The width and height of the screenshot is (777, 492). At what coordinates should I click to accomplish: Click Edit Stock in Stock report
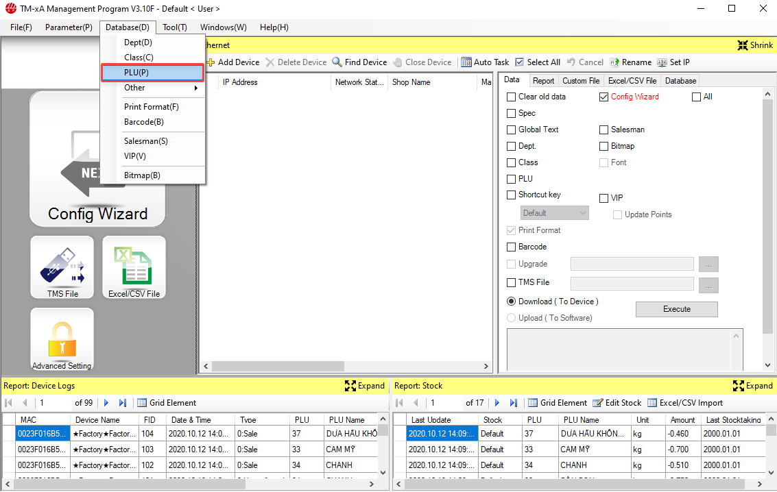coord(617,403)
